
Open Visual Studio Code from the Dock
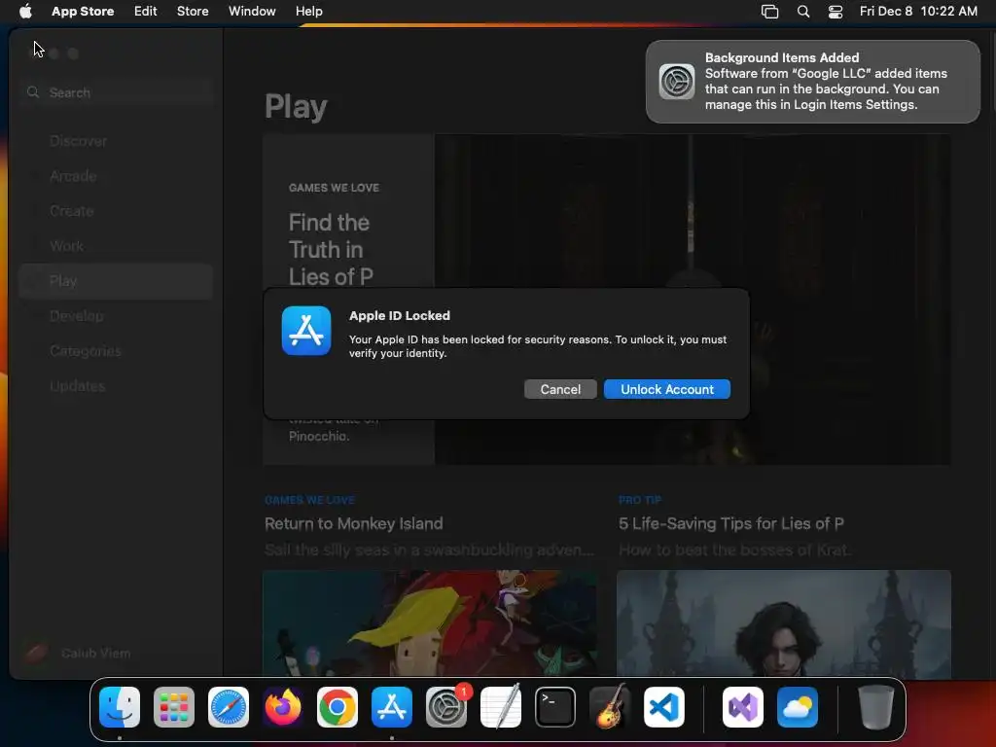point(664,707)
